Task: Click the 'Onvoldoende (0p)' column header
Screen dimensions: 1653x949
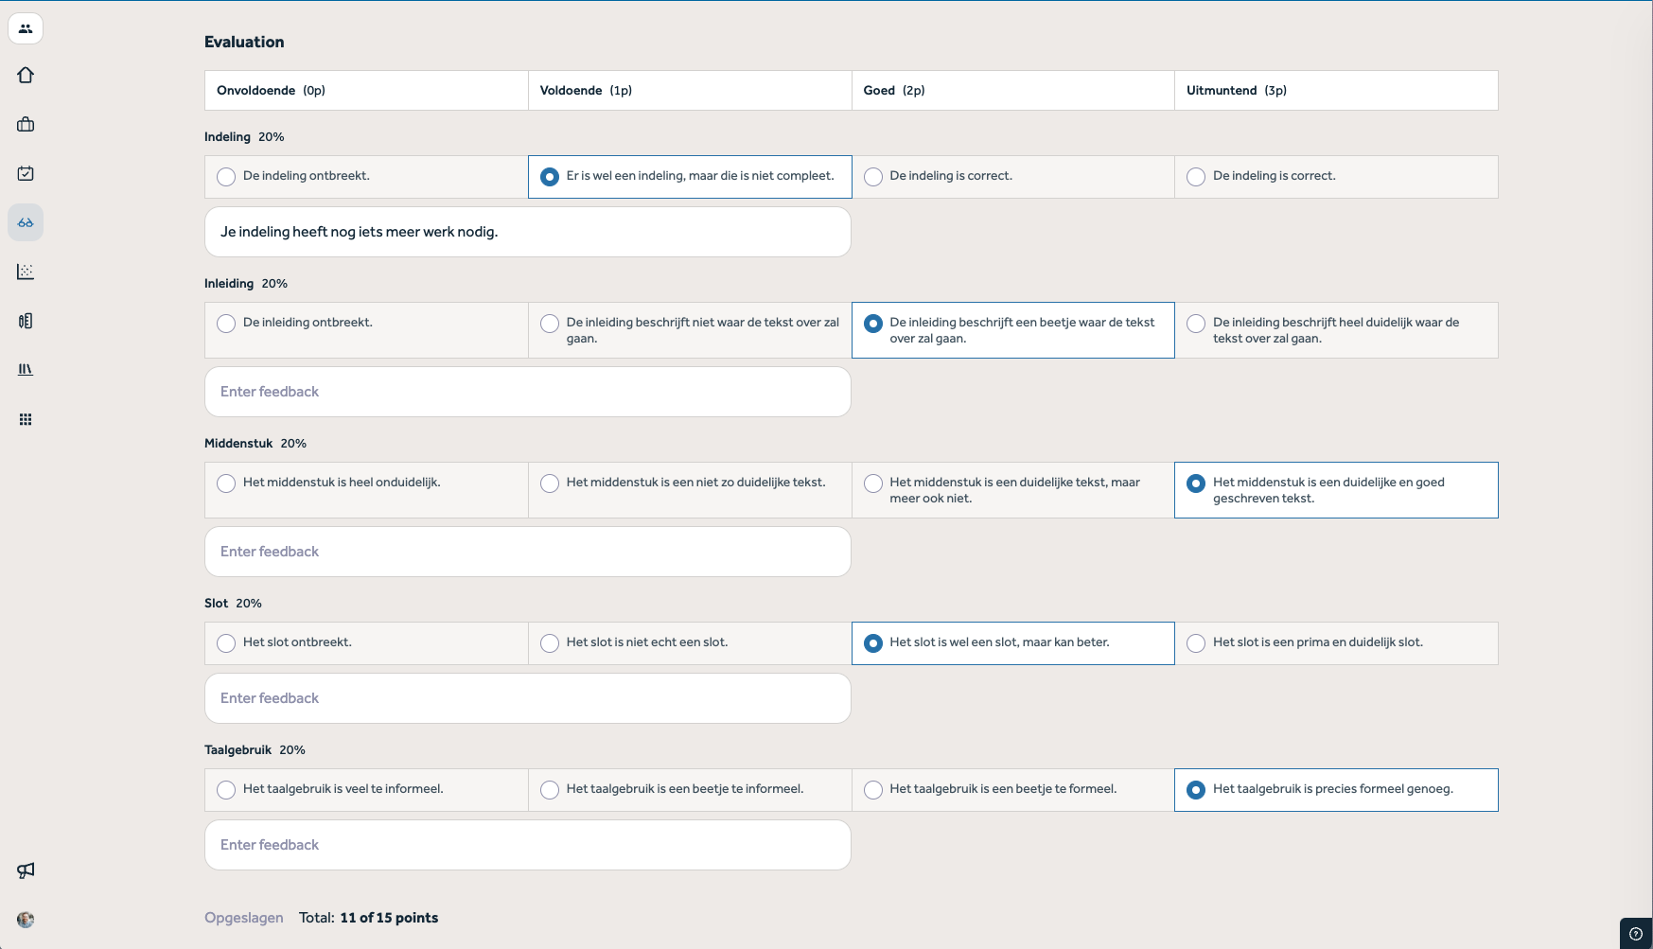Action: click(366, 91)
